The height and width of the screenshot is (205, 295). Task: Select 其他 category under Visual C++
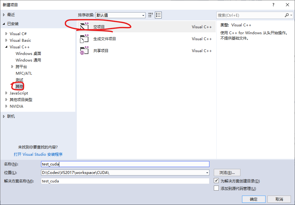[19, 86]
